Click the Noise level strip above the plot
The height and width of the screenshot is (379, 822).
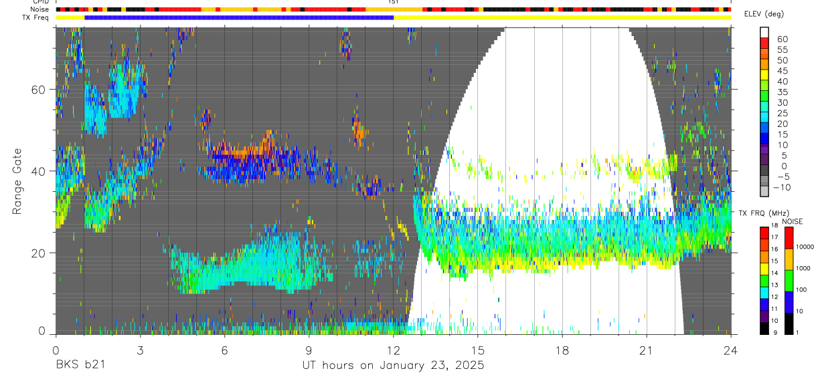tap(393, 9)
